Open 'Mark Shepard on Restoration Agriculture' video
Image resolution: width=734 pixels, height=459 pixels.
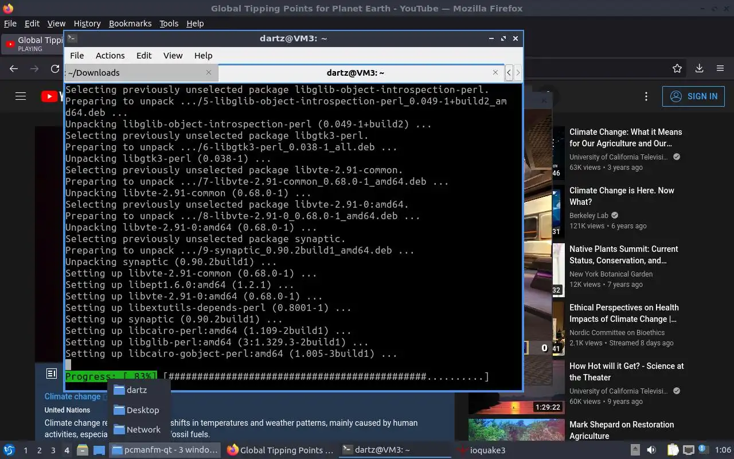point(622,430)
